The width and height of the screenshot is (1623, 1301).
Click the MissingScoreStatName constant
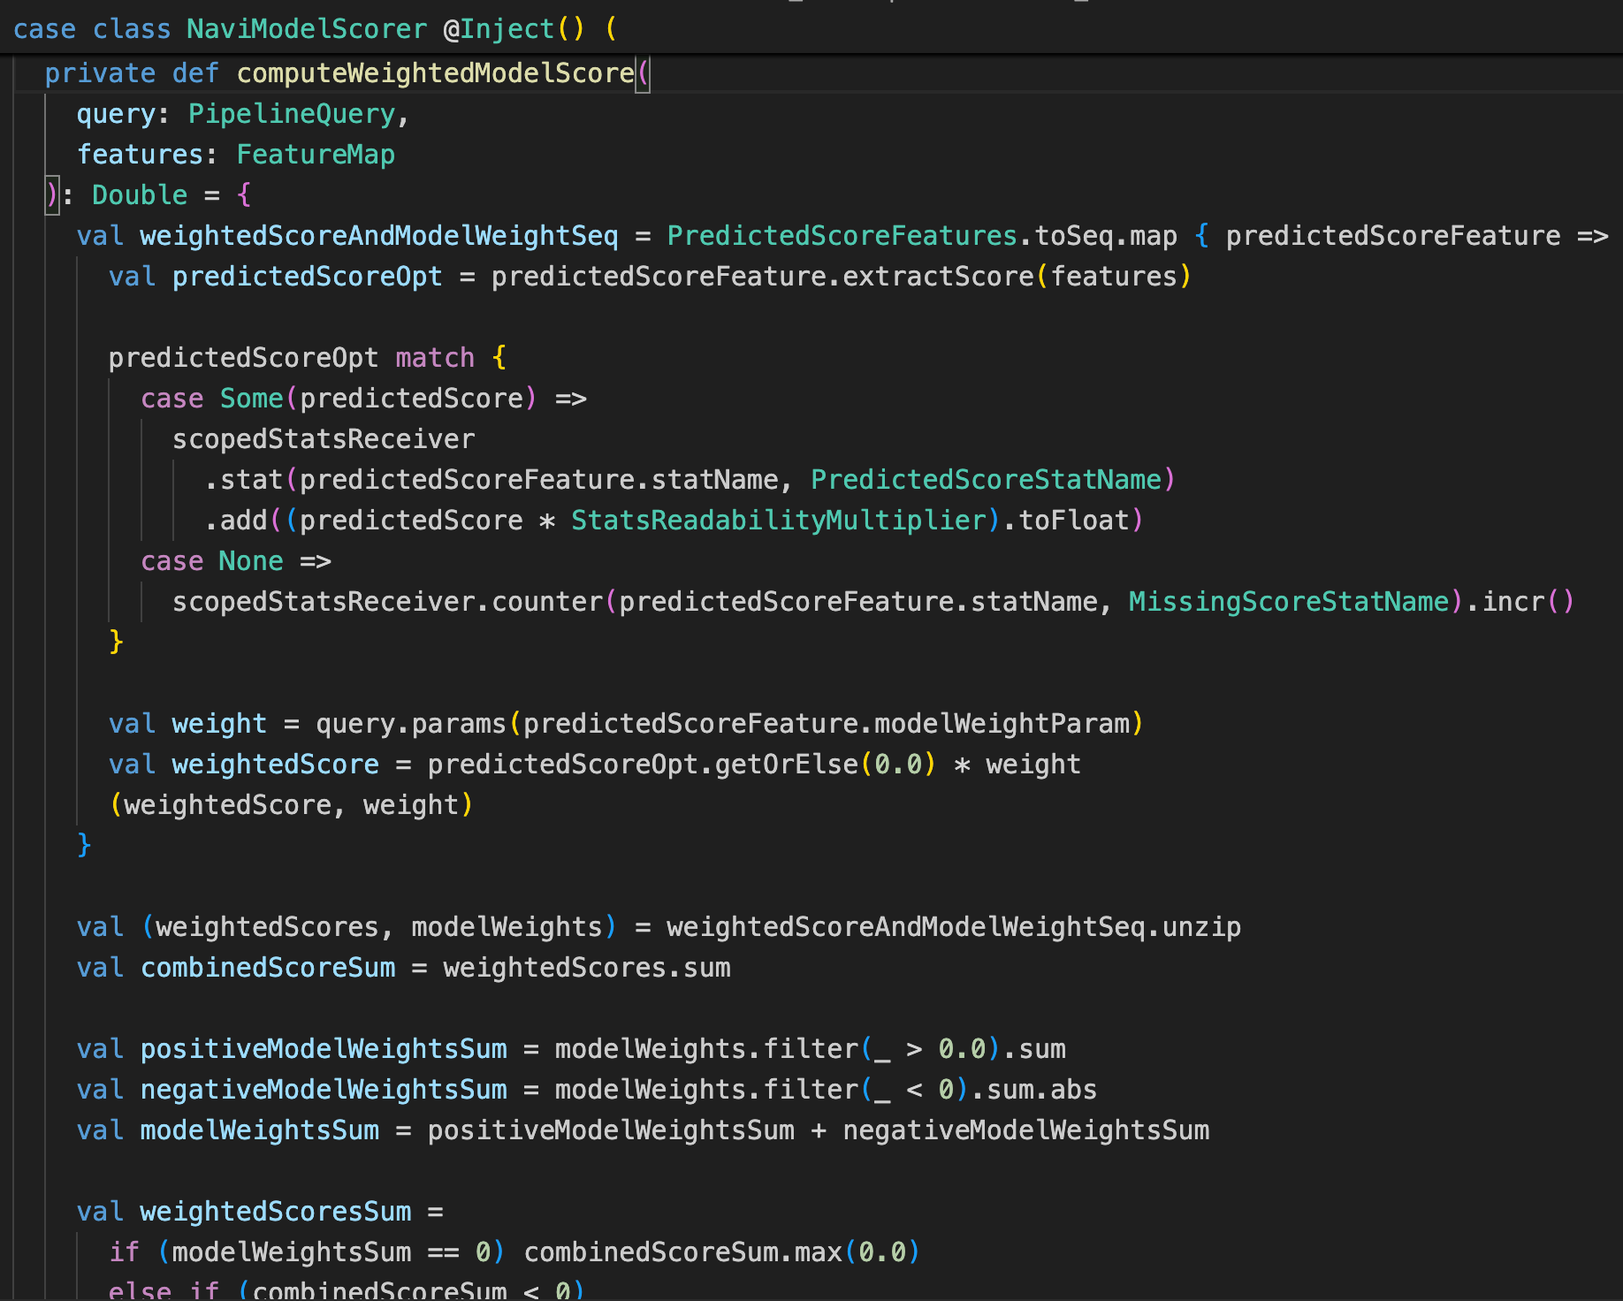[1289, 602]
